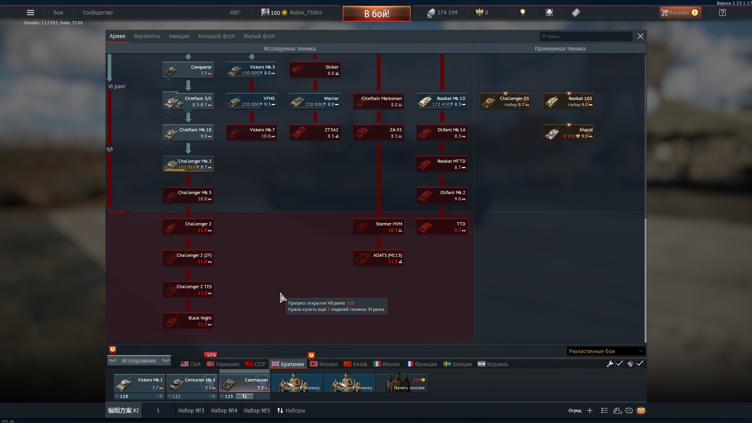Screen dimensions: 752x423
Task: Switch to preset Набор №5
Action: 257,410
